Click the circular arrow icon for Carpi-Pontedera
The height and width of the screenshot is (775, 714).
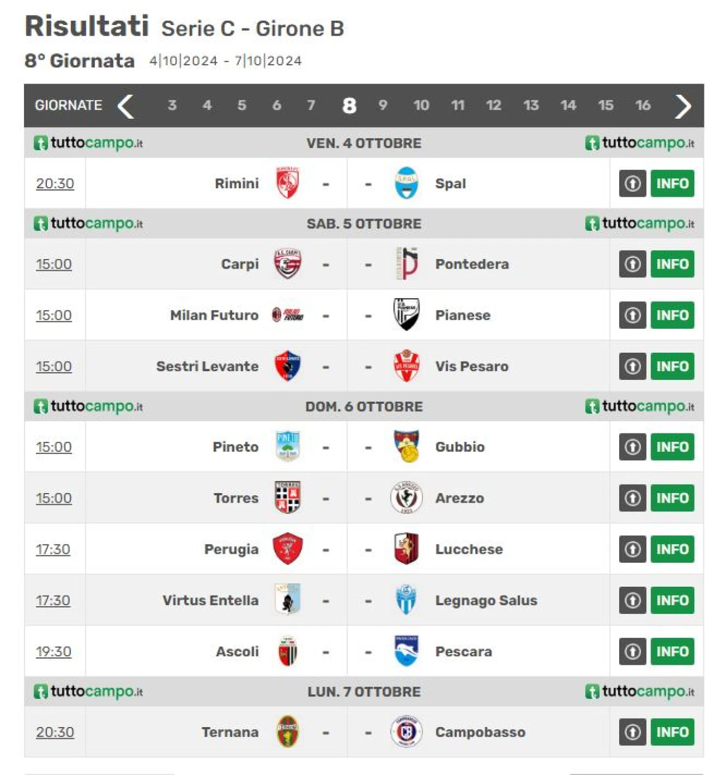point(633,264)
